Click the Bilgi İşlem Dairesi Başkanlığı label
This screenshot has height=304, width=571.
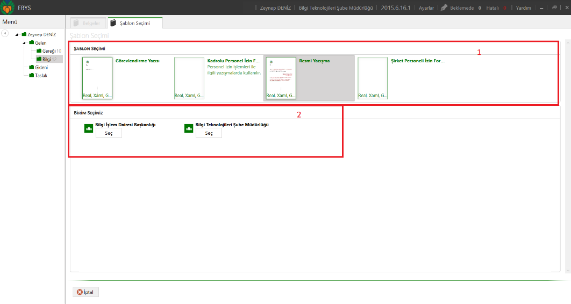pyautogui.click(x=125, y=125)
